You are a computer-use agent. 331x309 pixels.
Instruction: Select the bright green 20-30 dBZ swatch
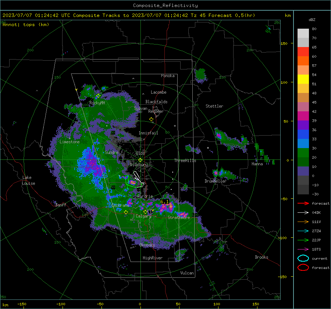click(303, 153)
